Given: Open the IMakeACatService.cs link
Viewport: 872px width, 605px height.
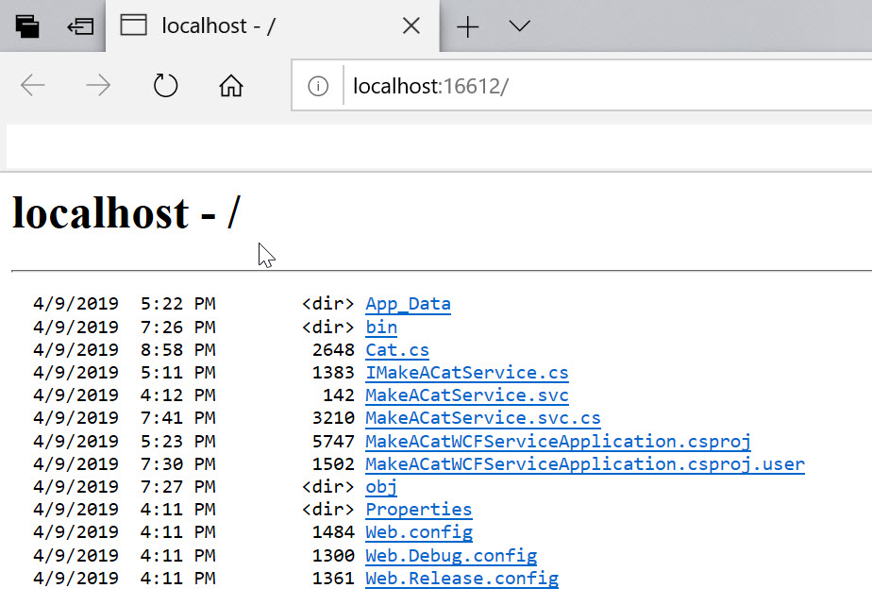Looking at the screenshot, I should [x=467, y=373].
